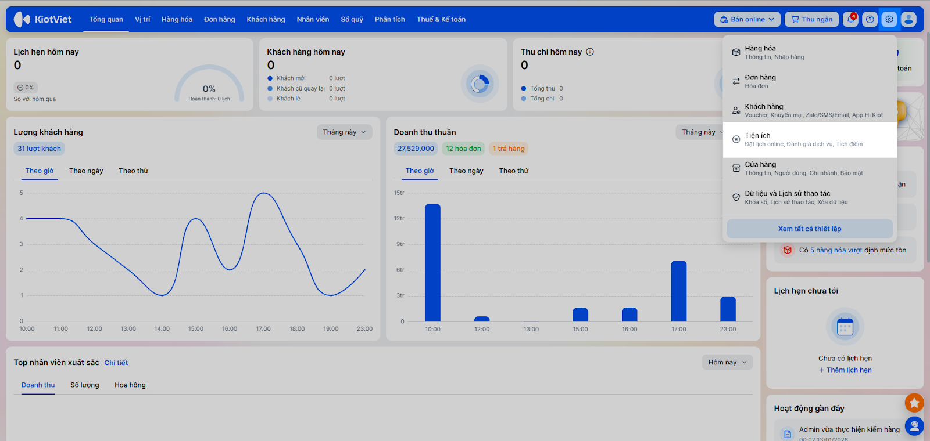This screenshot has height=441, width=930.
Task: Open the blue support chat floating icon
Action: 914,426
